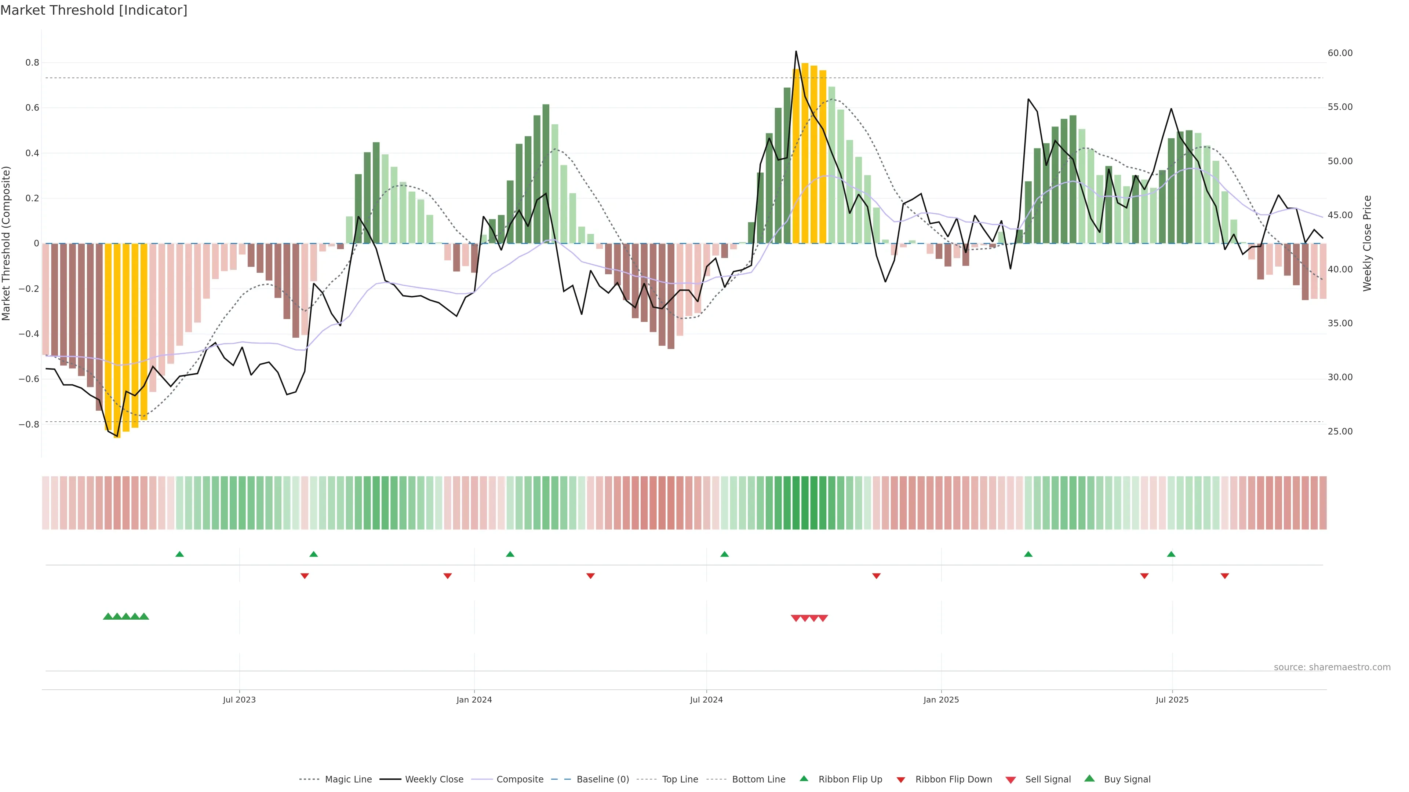The width and height of the screenshot is (1409, 792).
Task: Click the Jul 2025 x-axis label
Action: pos(1172,700)
